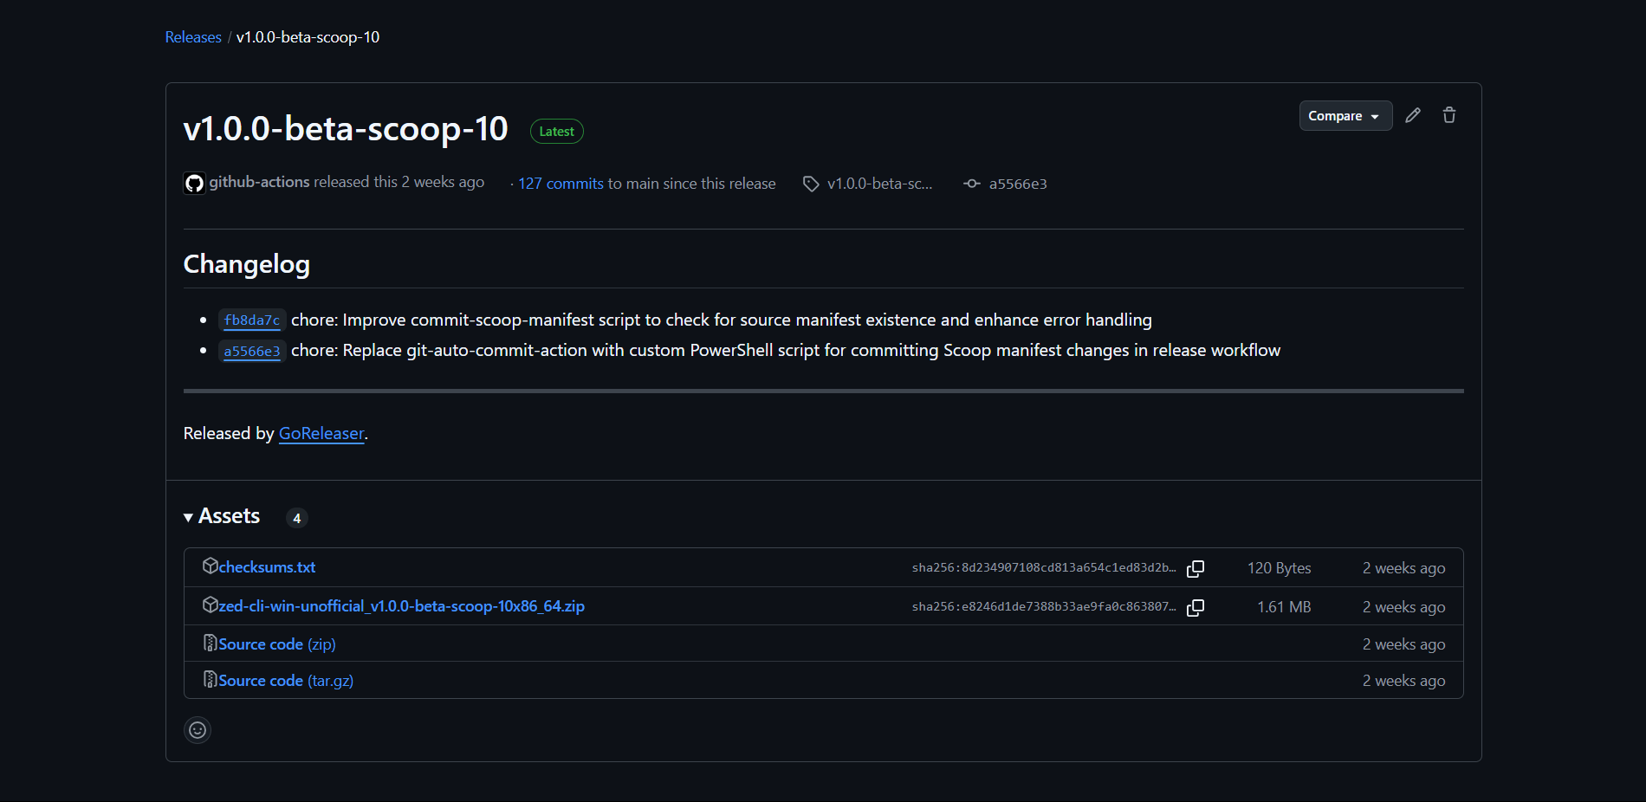Click '2 weeks ago' in checksums.txt row
Screen dimensions: 1646x802
pos(1403,568)
